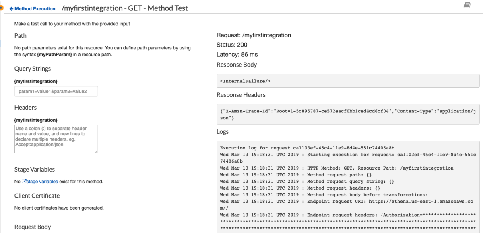
Task: Open the stage variables link
Action: click(x=42, y=182)
